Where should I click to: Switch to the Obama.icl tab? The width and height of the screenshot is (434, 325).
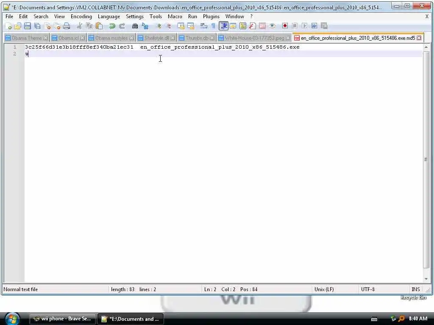[x=68, y=38]
